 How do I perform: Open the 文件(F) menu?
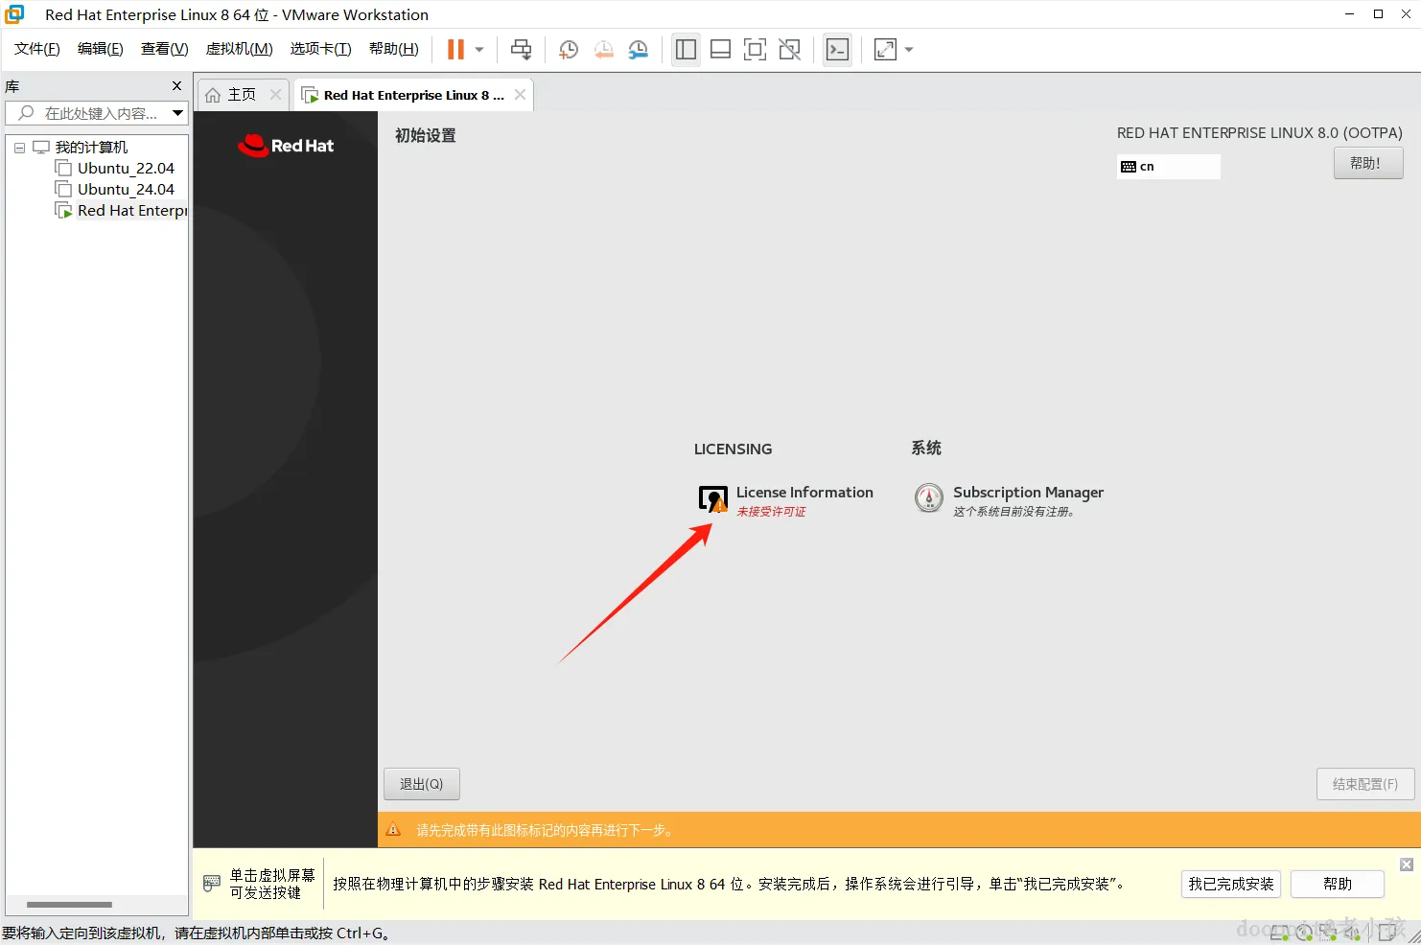(x=37, y=49)
